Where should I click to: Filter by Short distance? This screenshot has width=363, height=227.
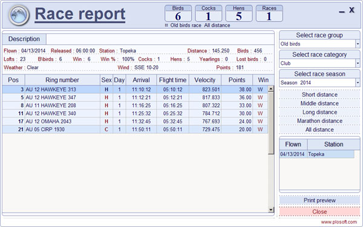pos(319,95)
